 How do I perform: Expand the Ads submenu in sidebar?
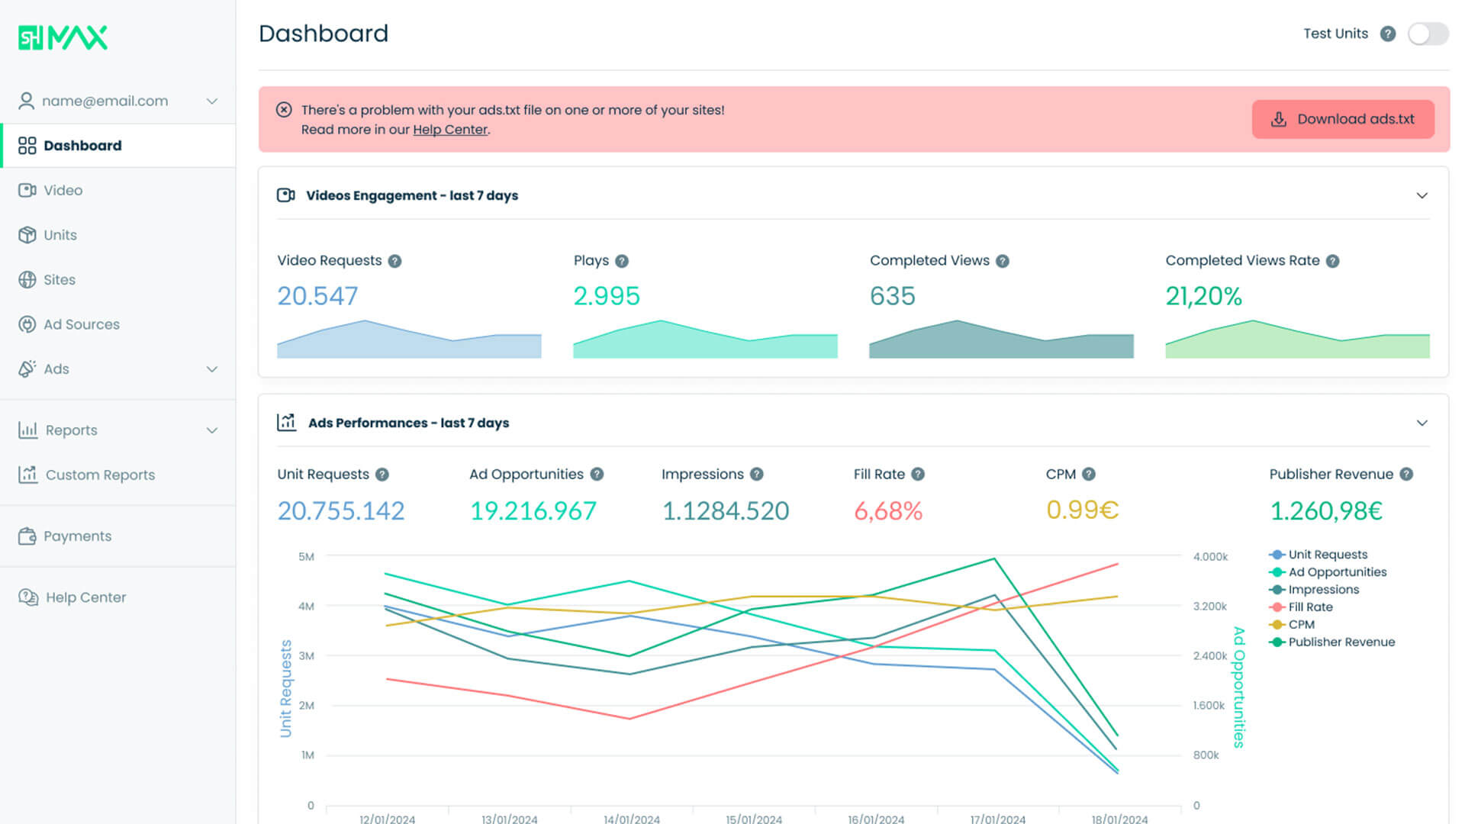(x=212, y=369)
